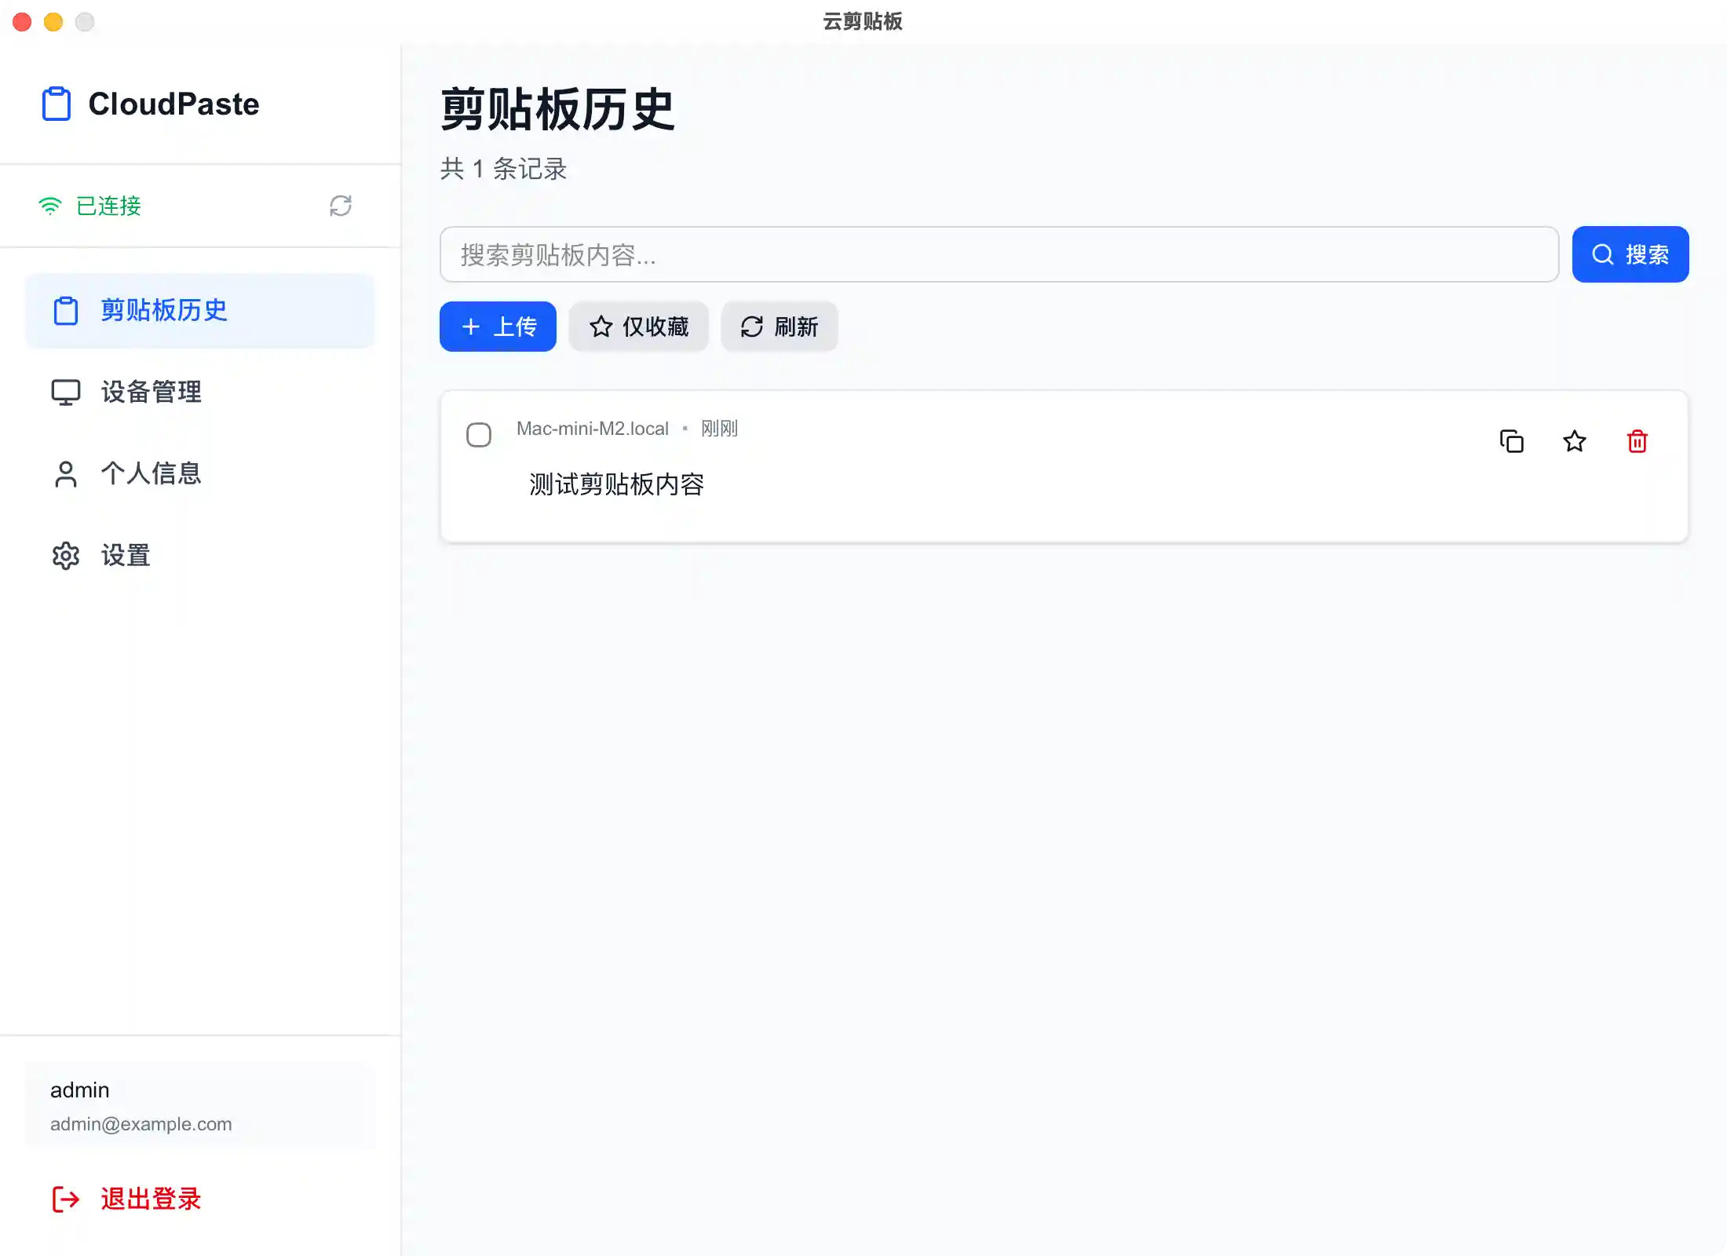Screen dimensions: 1727x1256
Task: Click the admin@example.com account area
Action: tap(141, 1123)
